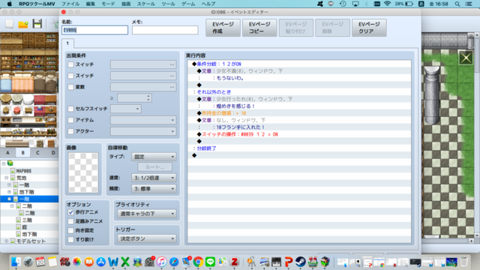Select event page tab 1

coord(67,43)
